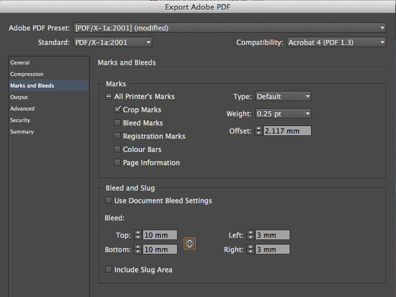This screenshot has width=396, height=297.
Task: Check the Colour Bars option
Action: 117,149
